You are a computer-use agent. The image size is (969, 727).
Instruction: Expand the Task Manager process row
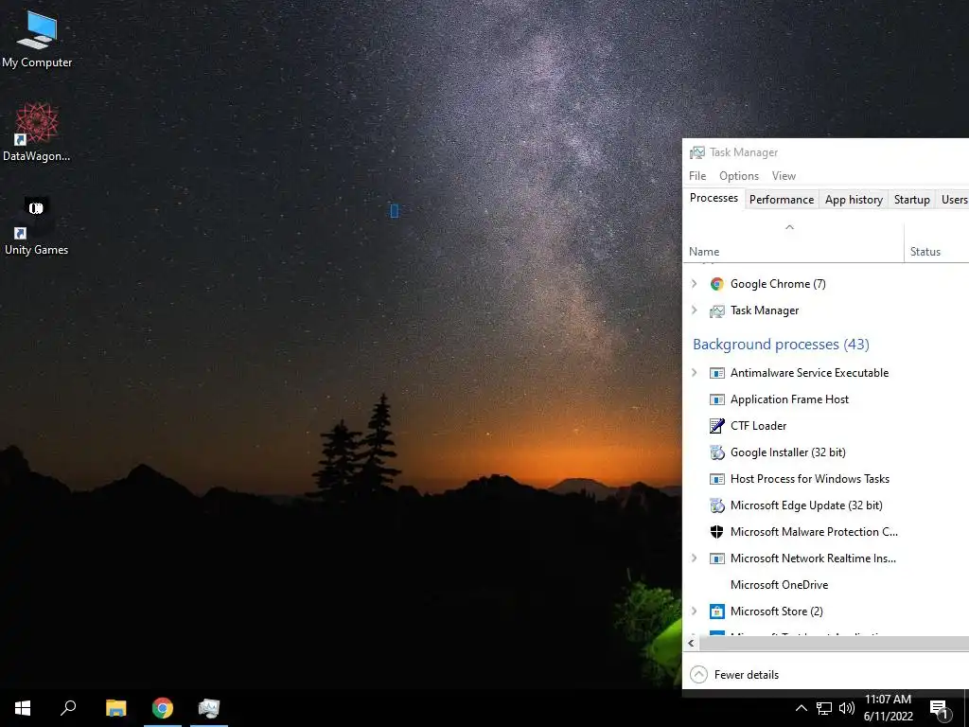[x=694, y=310]
